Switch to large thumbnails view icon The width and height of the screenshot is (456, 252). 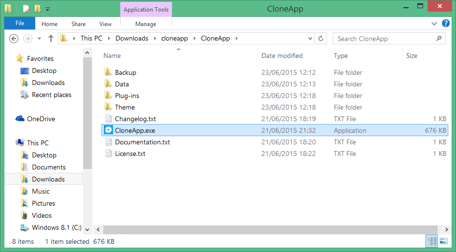pyautogui.click(x=443, y=241)
